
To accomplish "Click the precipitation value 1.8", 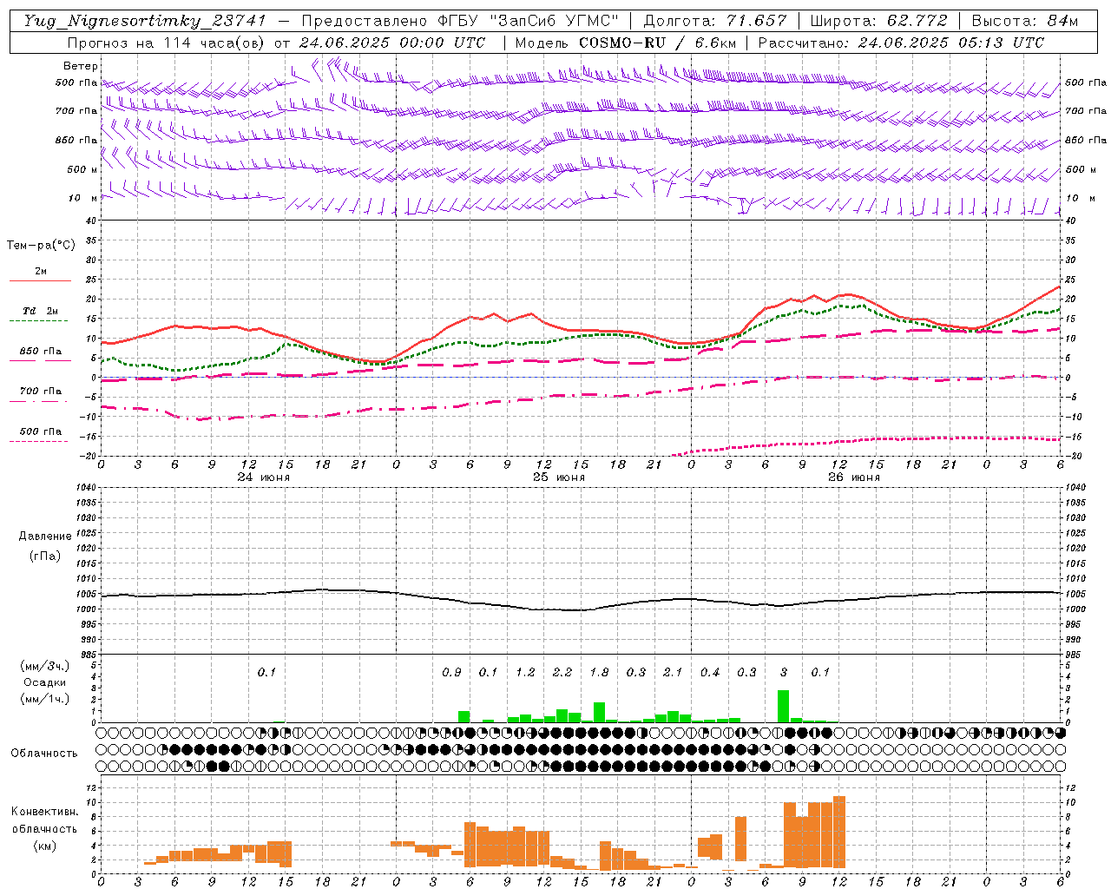I will point(599,672).
